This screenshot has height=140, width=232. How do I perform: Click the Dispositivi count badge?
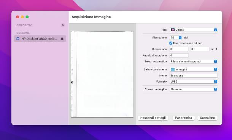(x=63, y=25)
